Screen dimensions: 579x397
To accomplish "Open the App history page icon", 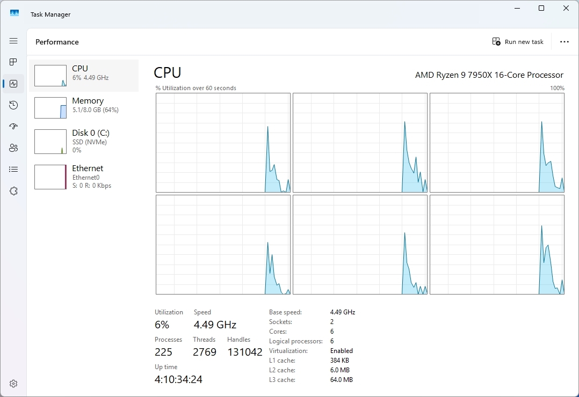I will 13,105.
